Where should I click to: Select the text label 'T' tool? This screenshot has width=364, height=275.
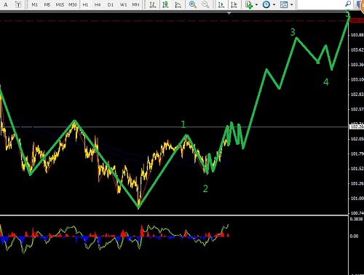(x=18, y=4)
